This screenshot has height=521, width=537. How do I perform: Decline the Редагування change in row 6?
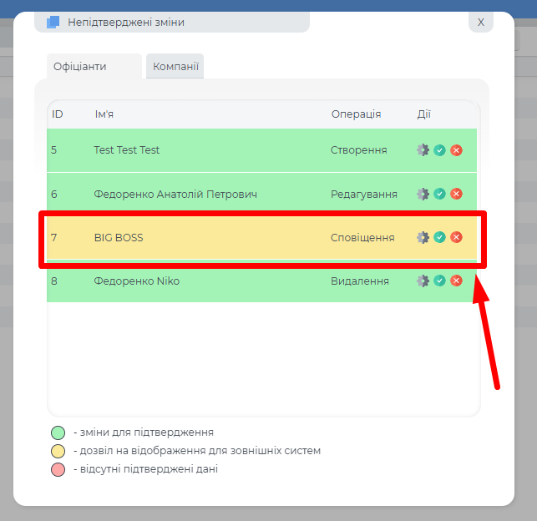(x=456, y=194)
